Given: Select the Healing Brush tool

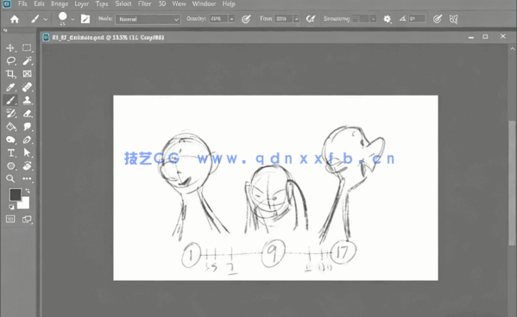Looking at the screenshot, I should tap(27, 87).
